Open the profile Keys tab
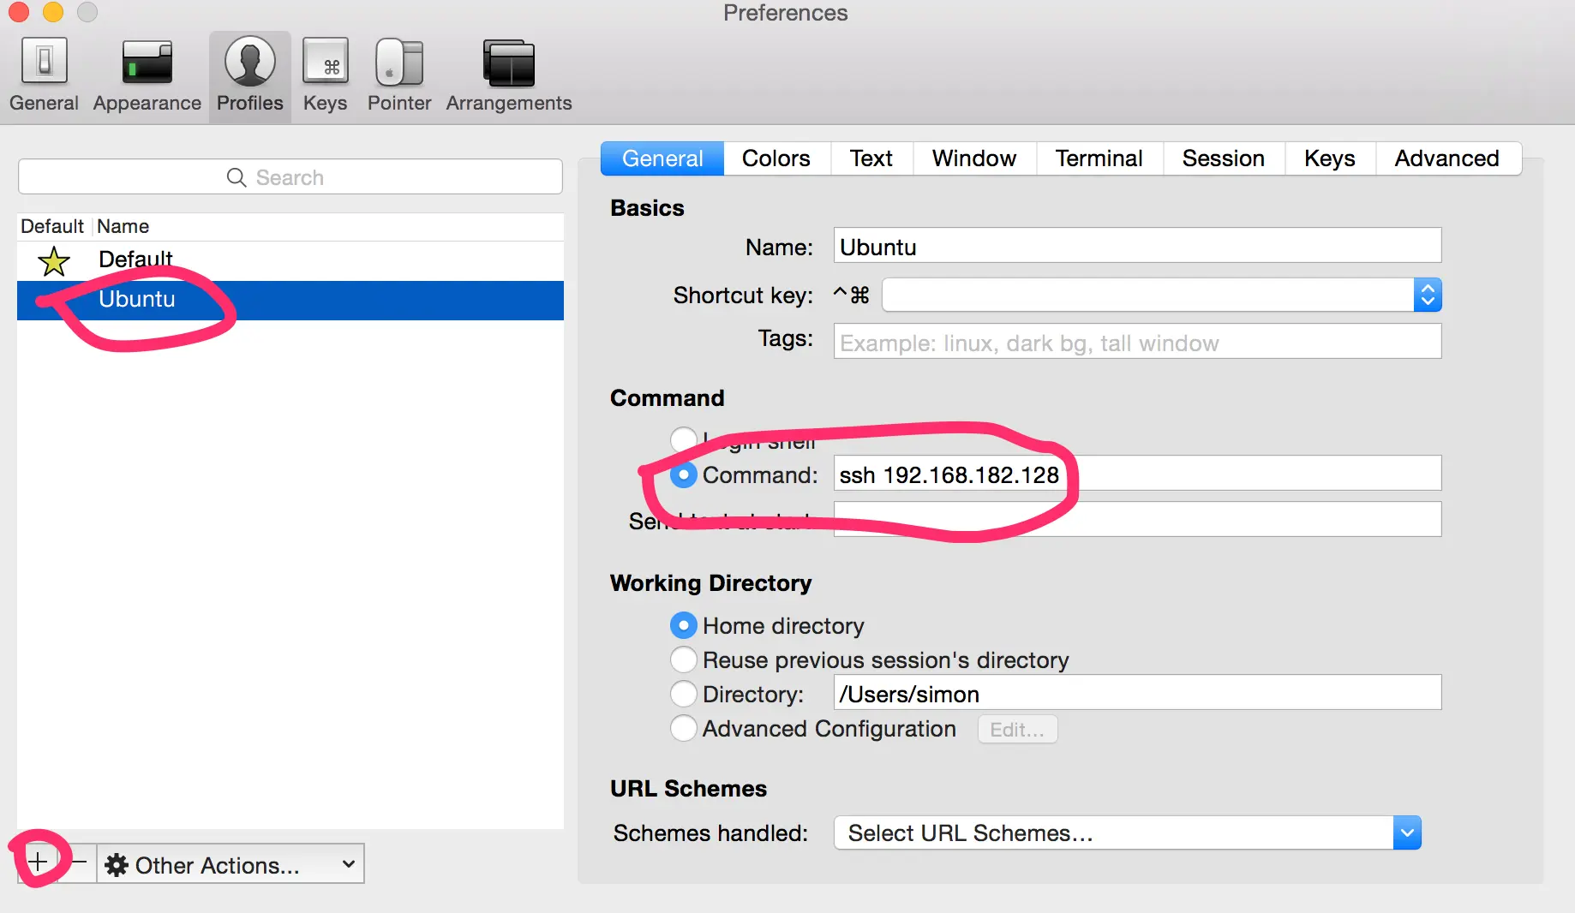The width and height of the screenshot is (1575, 913). pos(1330,158)
